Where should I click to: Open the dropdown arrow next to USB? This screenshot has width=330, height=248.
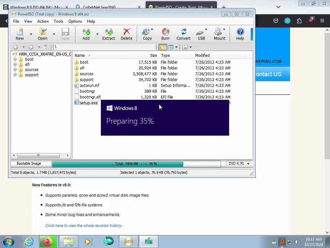[206, 29]
